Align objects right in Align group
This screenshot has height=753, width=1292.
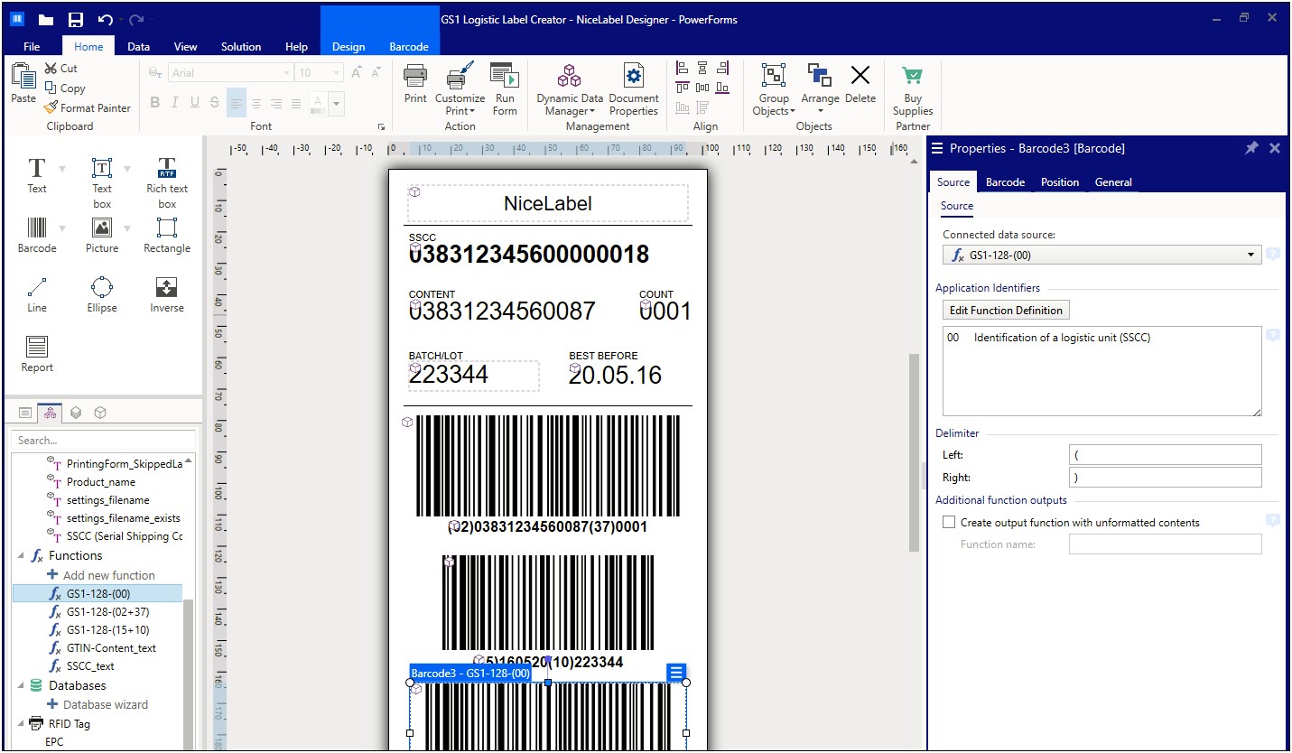tap(723, 69)
